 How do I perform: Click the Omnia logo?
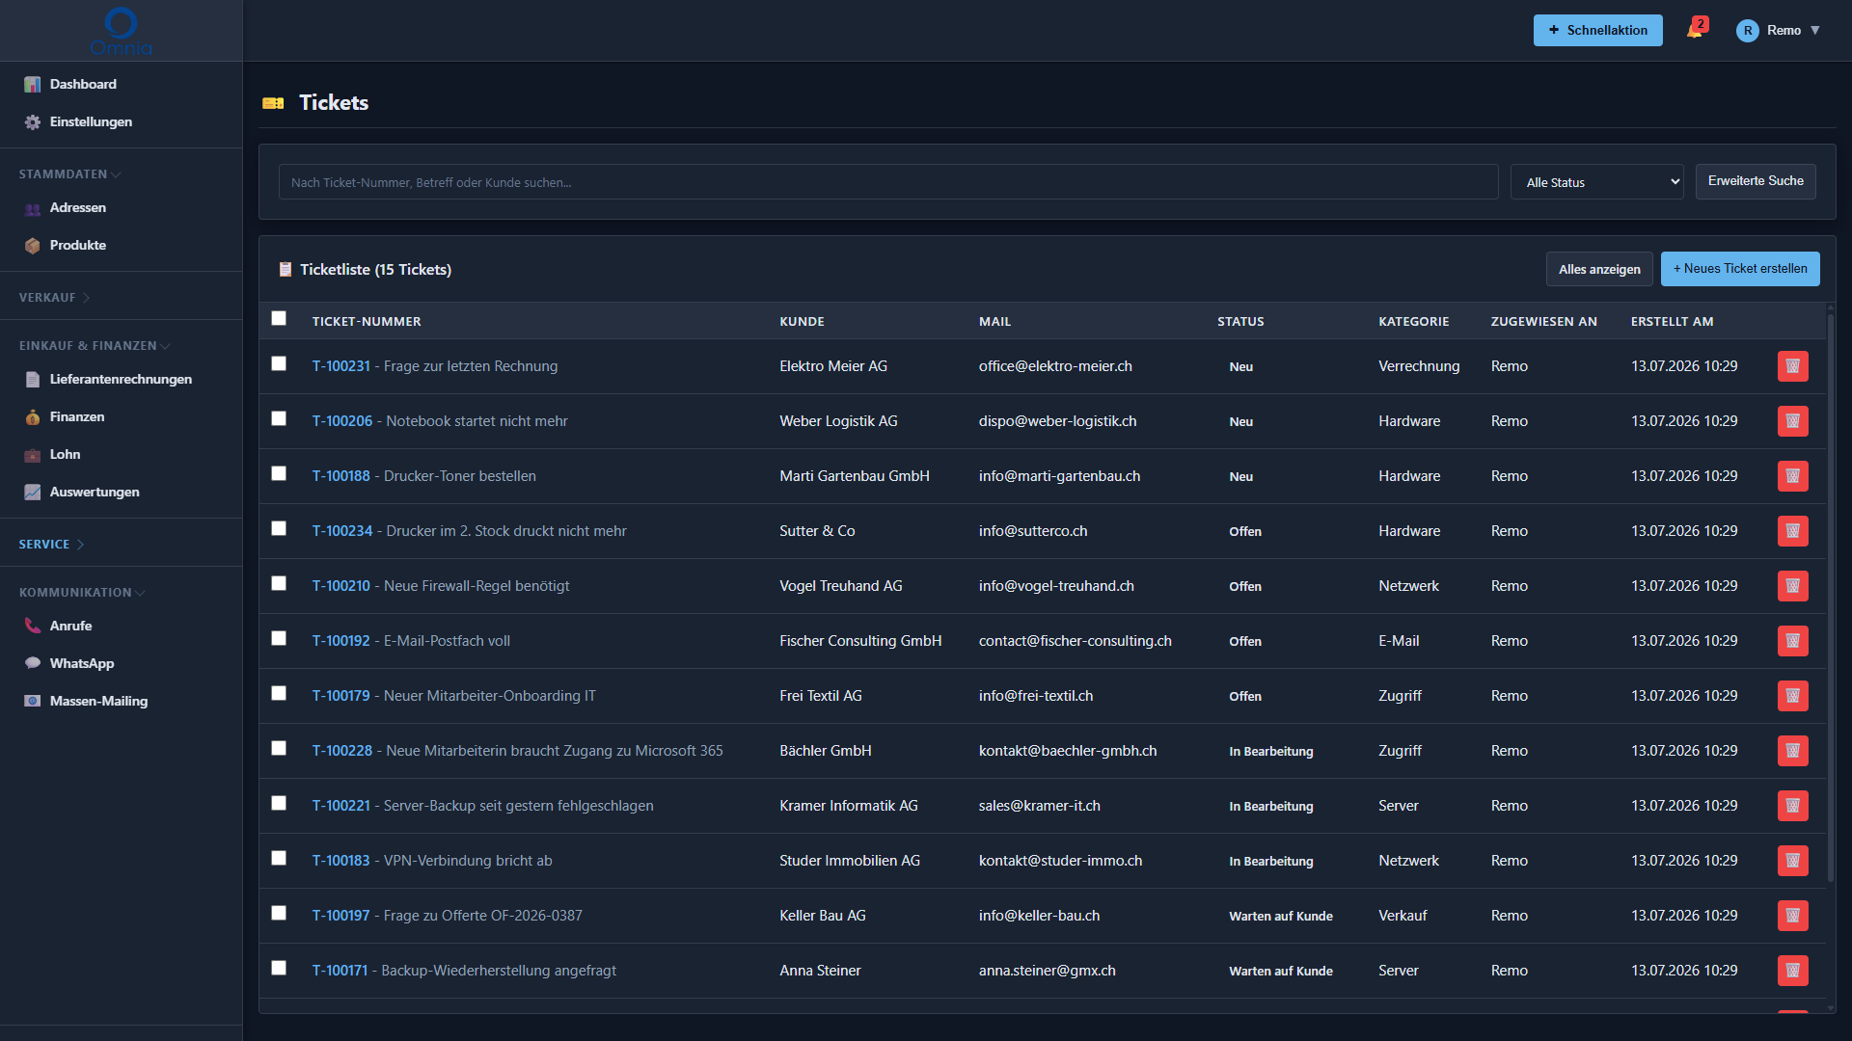pos(121,31)
